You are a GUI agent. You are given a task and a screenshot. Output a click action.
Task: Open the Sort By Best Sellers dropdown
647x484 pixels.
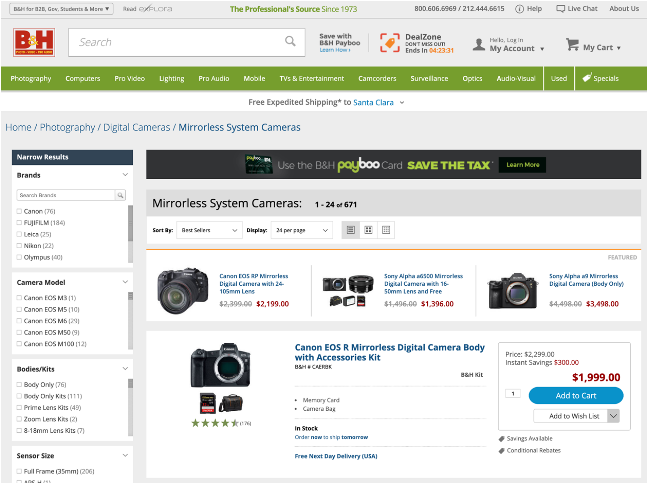click(209, 230)
